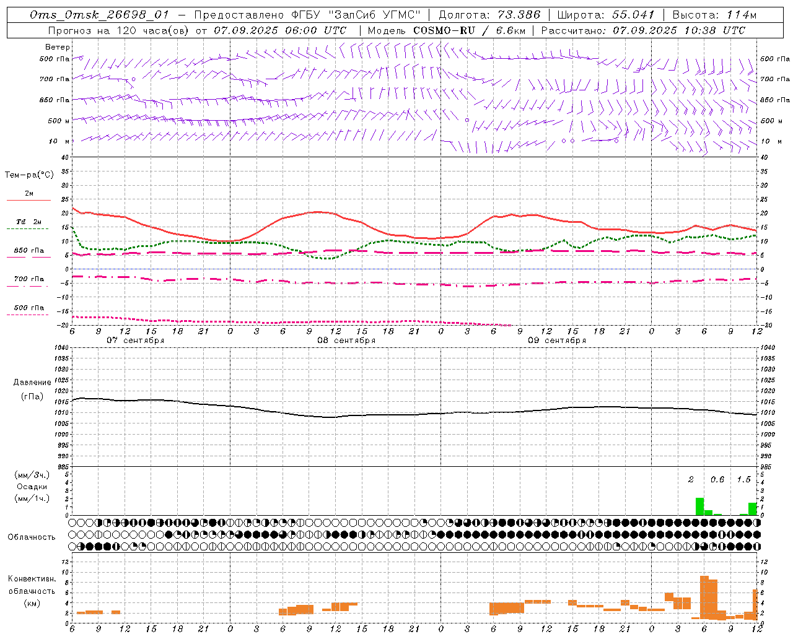Viewport: 793px width, 634px height.
Task: Click the computed time "Рассчитано: 07.09.2025 10:38 UTC"
Action: (643, 30)
